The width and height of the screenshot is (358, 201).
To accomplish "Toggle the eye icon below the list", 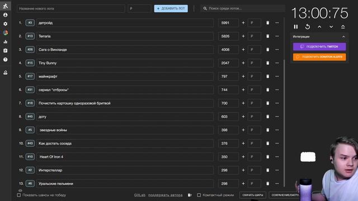I will pyautogui.click(x=20, y=190).
